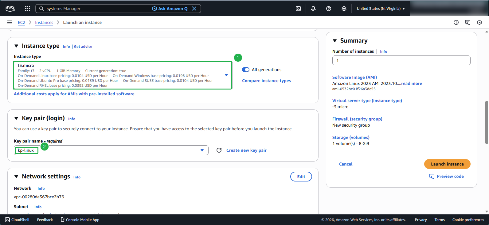This screenshot has height=225, width=489.
Task: Click the search magnifier icon
Action: [x=41, y=9]
